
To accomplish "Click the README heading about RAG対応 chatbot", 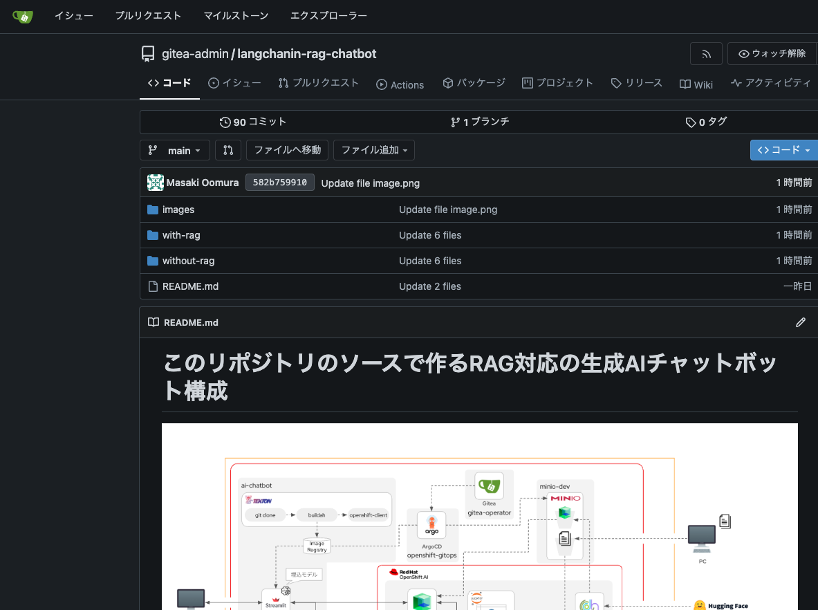I will point(470,377).
